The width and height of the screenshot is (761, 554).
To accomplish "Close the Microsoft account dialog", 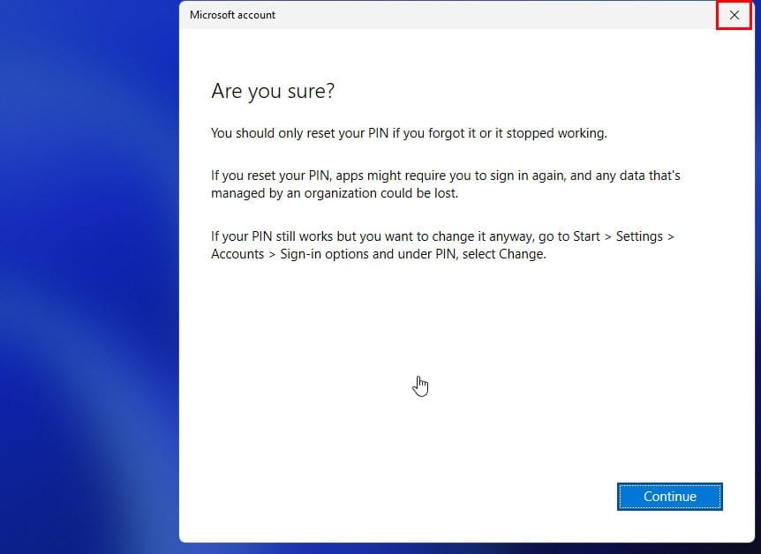I will (734, 15).
